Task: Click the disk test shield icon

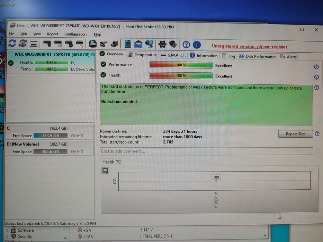Action: coord(47,44)
